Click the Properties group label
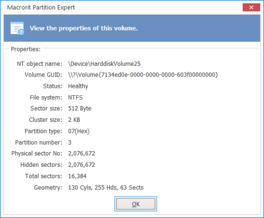 point(26,49)
